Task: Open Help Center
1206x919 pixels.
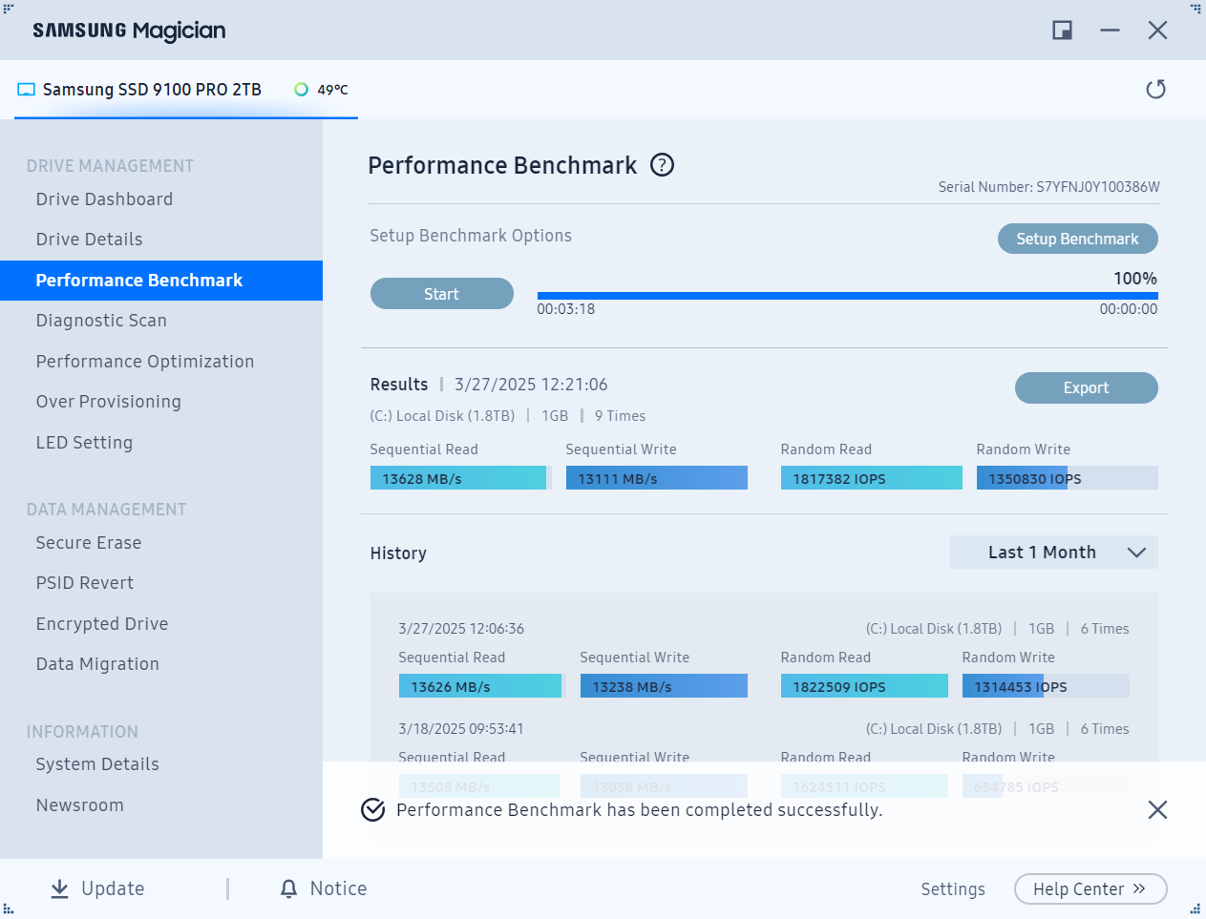Action: [x=1090, y=888]
